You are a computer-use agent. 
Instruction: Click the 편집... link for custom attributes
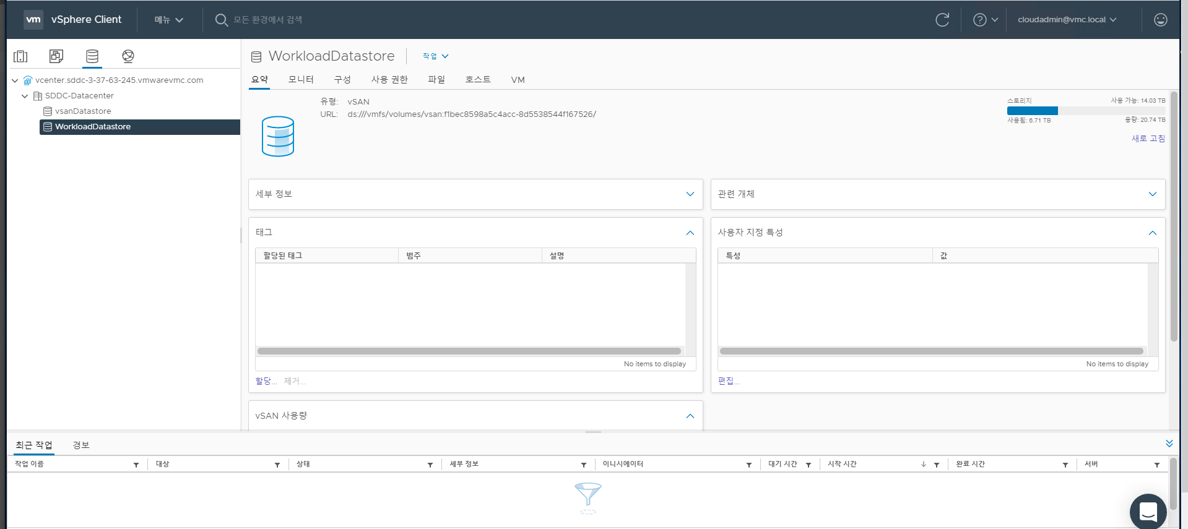pos(729,381)
